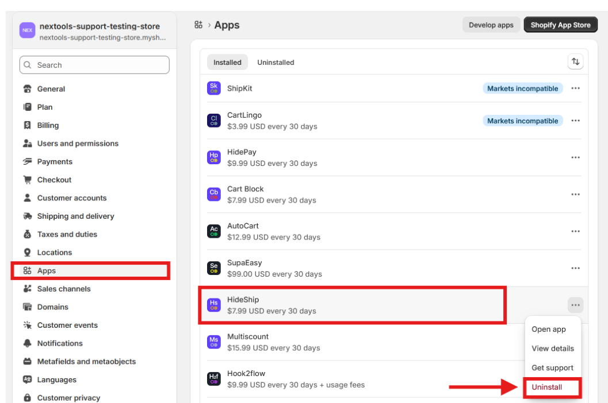Select the Installed tab
608x403 pixels.
[227, 63]
